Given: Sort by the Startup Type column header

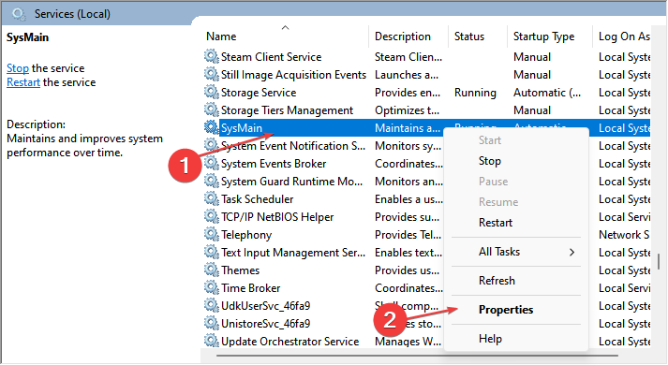Looking at the screenshot, I should pyautogui.click(x=543, y=36).
